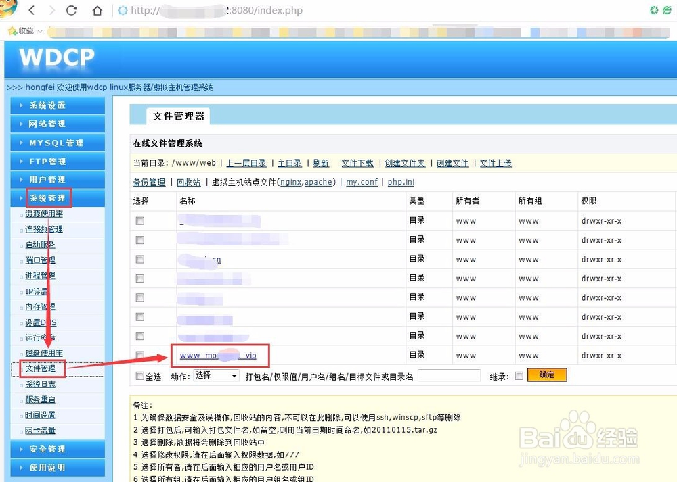Click the orange 确定 button
This screenshot has height=482, width=677.
547,375
